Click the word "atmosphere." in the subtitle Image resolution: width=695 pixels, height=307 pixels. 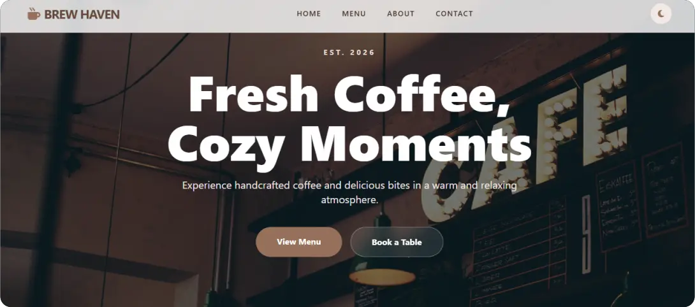[x=349, y=200]
